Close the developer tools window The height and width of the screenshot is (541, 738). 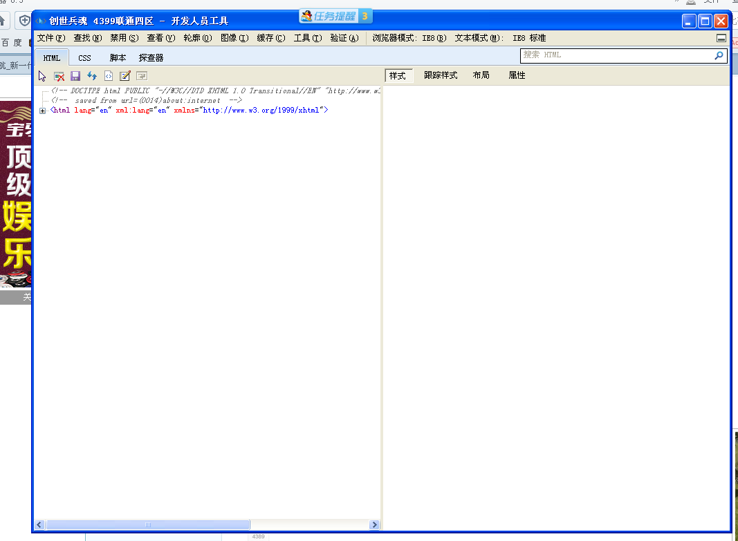point(721,21)
